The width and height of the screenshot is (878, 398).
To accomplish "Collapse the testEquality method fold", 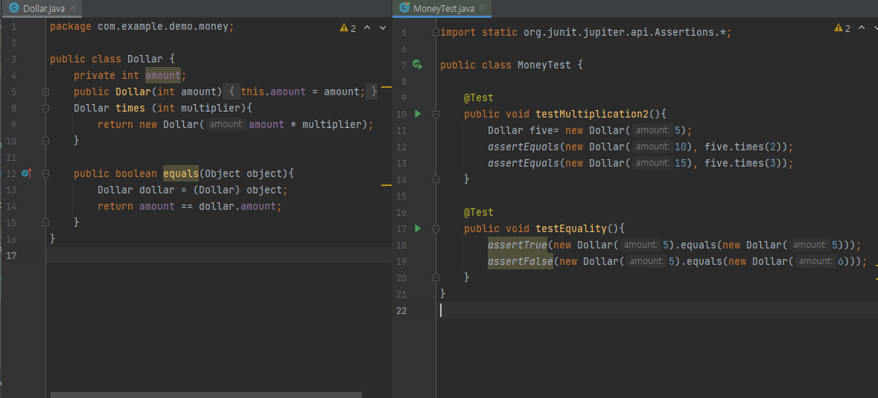I will (436, 228).
